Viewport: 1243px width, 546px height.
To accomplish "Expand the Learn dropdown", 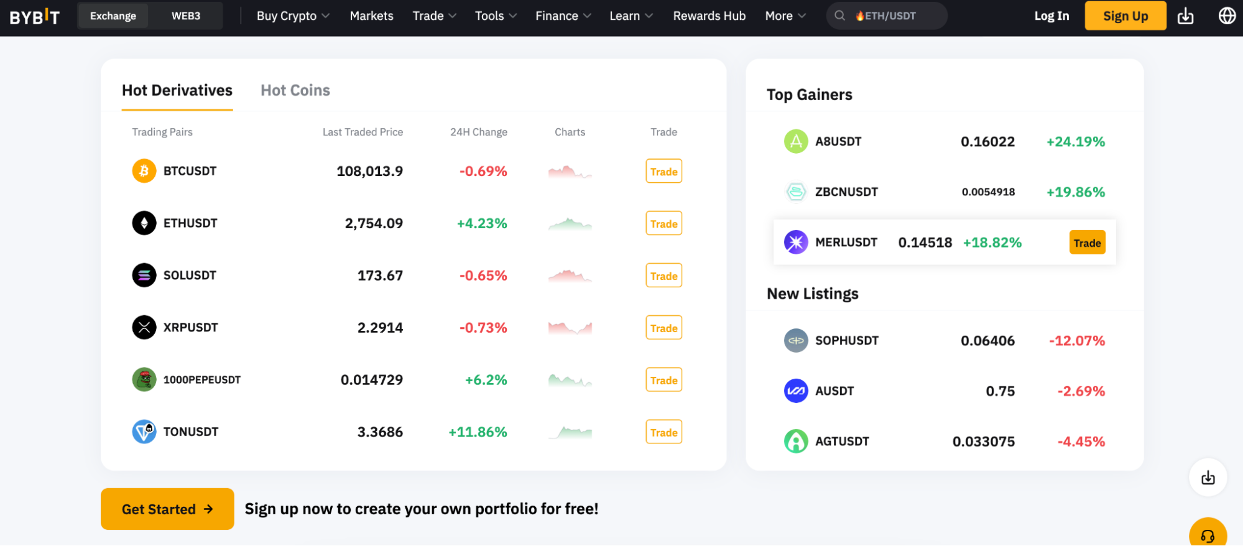I will click(631, 16).
